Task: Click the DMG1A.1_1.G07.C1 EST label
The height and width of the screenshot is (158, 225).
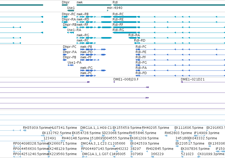Action: tap(98, 154)
